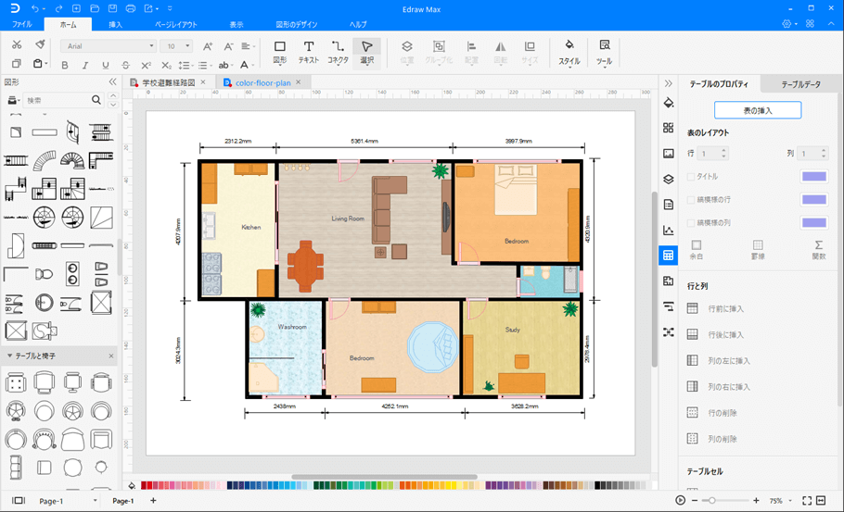Switch to the 学校避難経路図 document tab
Viewport: 844px width, 512px height.
pos(168,82)
